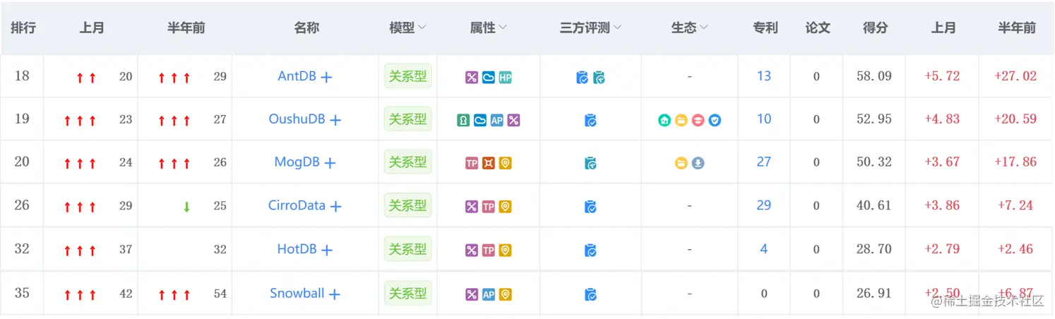Click the location pin attribute icon for CirroData
Image resolution: width=1055 pixels, height=319 pixels.
(505, 207)
